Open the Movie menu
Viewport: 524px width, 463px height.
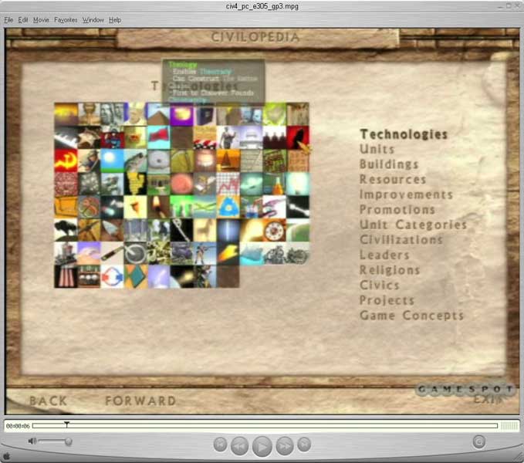(x=41, y=19)
